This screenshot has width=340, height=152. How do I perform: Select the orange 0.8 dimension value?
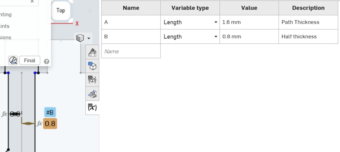click(50, 124)
